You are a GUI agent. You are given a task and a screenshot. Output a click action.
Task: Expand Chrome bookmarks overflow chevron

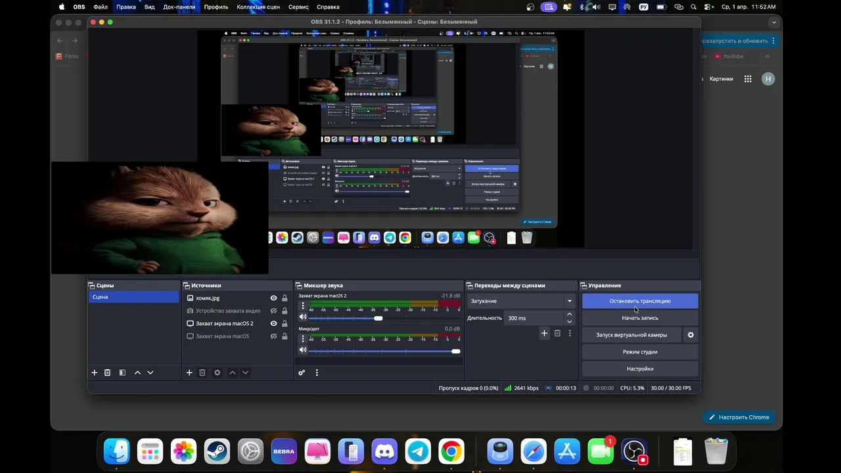click(768, 56)
